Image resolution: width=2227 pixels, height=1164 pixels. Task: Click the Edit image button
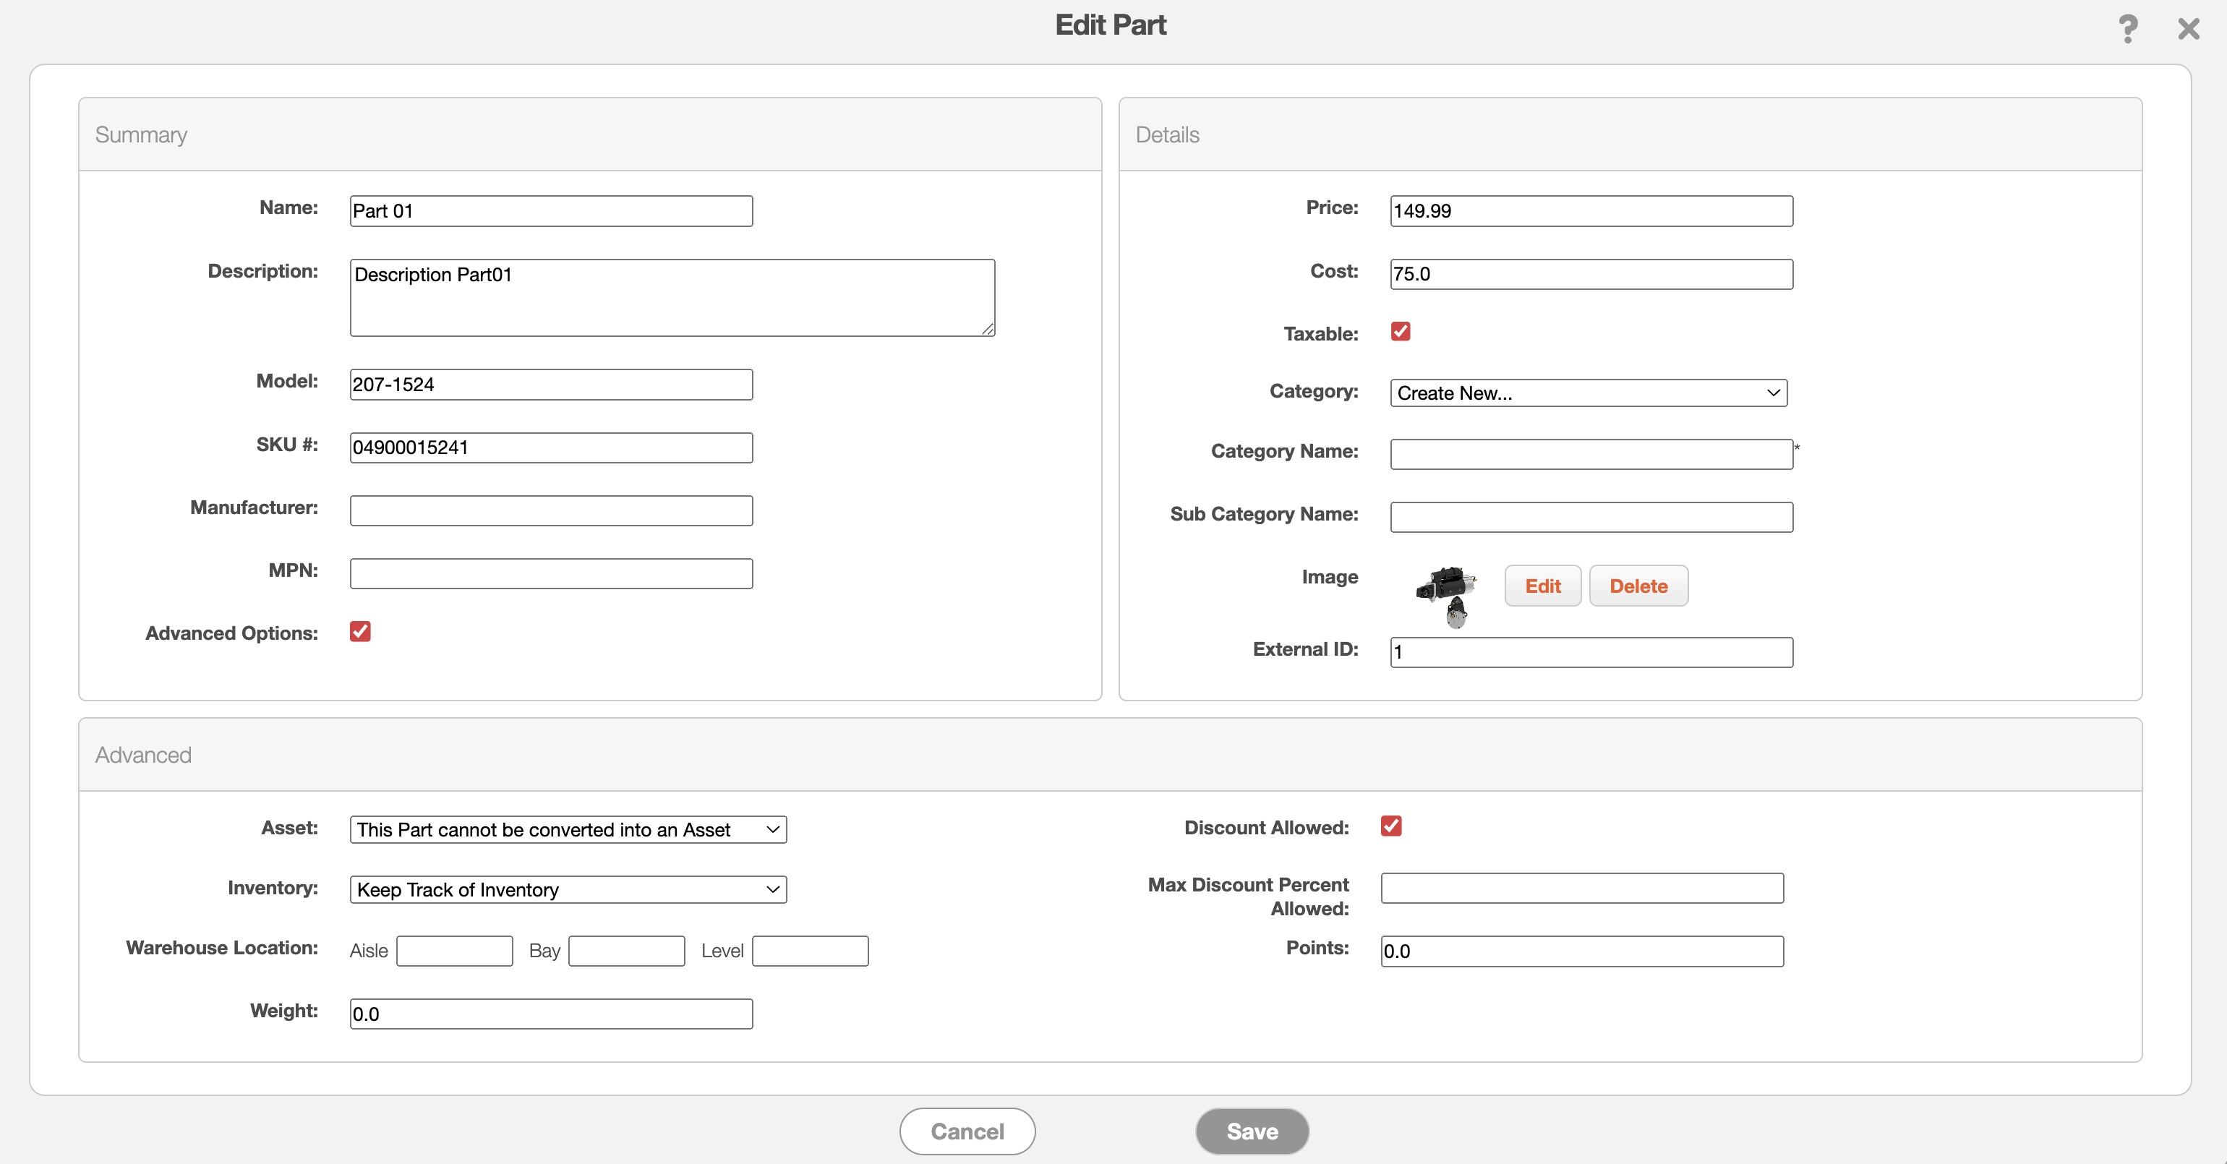[x=1542, y=586]
